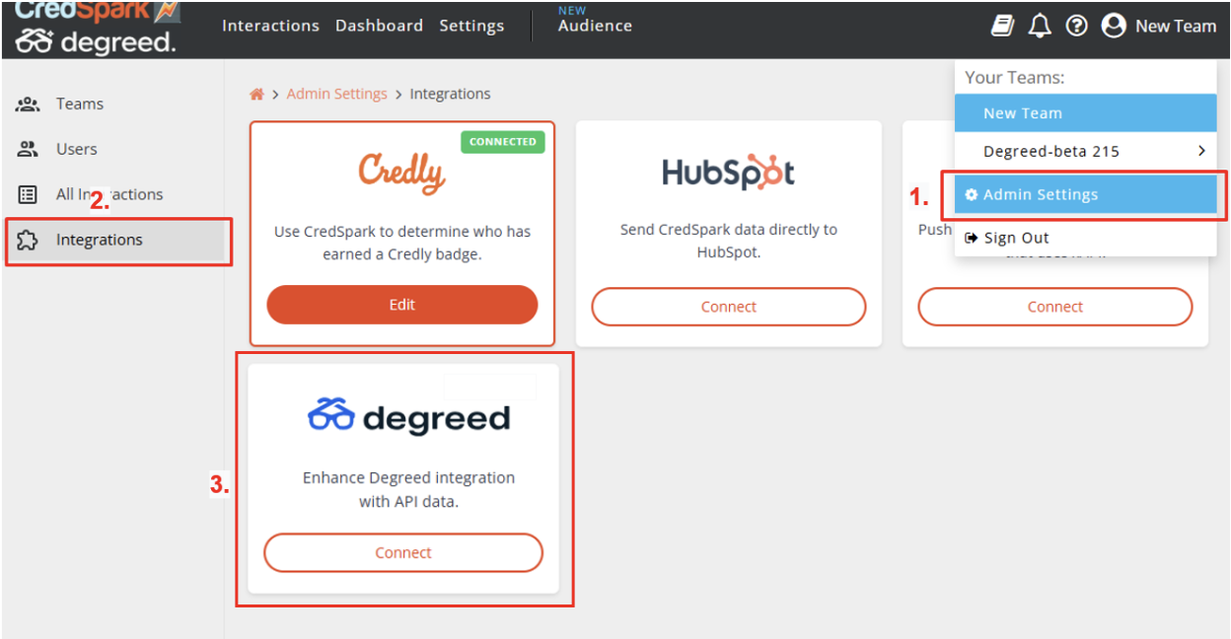Click the home breadcrumb icon
The height and width of the screenshot is (639, 1231).
click(x=256, y=94)
